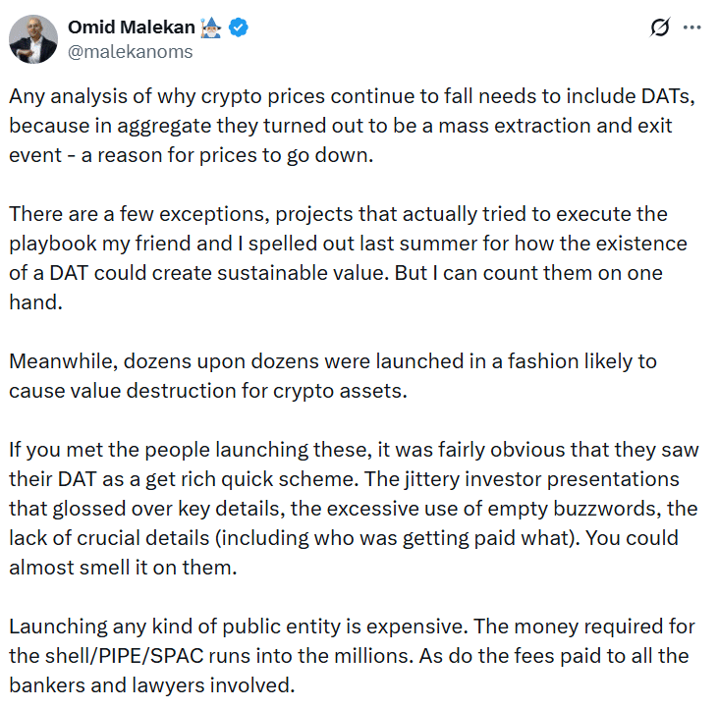
Task: Click the wizard emoji beside the name
Action: click(x=213, y=28)
